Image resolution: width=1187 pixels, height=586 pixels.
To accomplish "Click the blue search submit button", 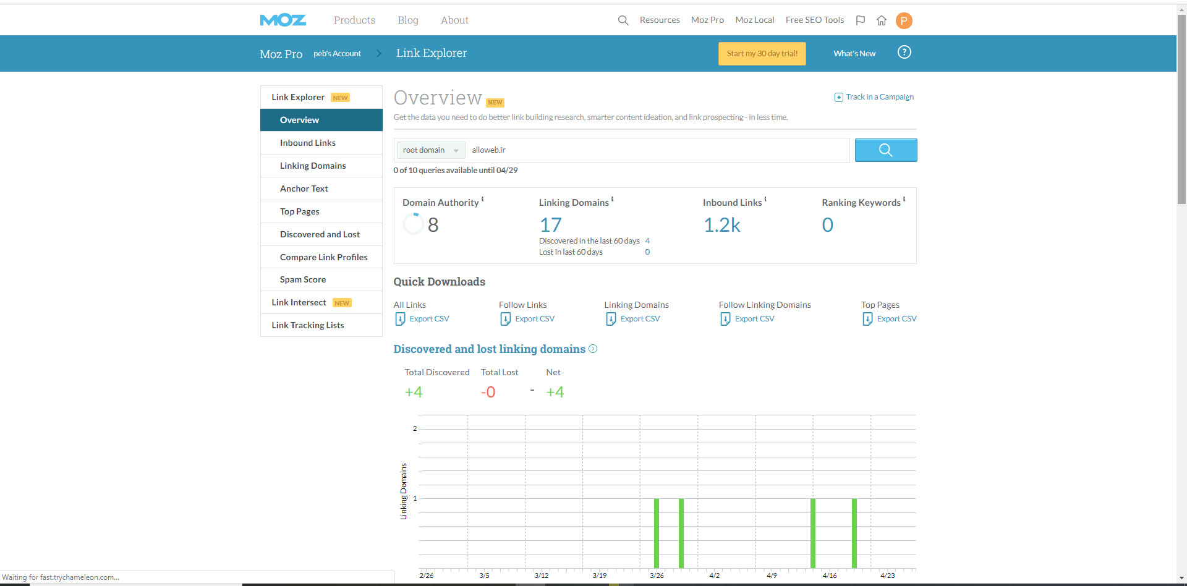I will pyautogui.click(x=886, y=150).
